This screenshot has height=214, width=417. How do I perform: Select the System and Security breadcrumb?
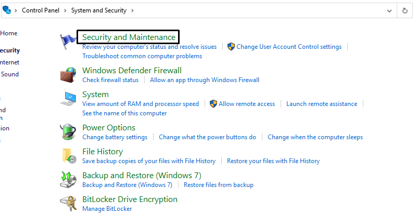pyautogui.click(x=97, y=10)
